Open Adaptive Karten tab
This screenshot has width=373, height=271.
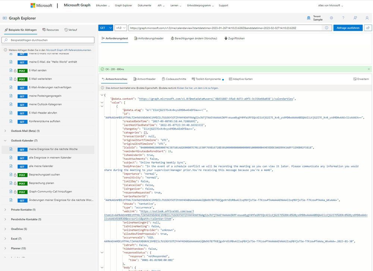[x=241, y=79]
